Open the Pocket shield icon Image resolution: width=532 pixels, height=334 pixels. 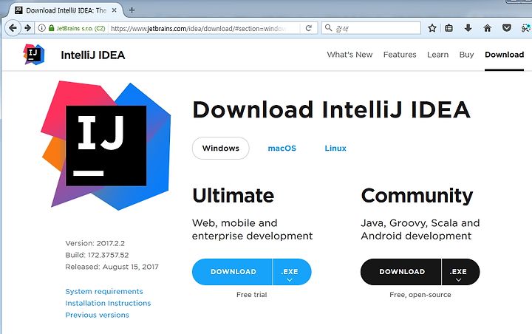pos(507,28)
